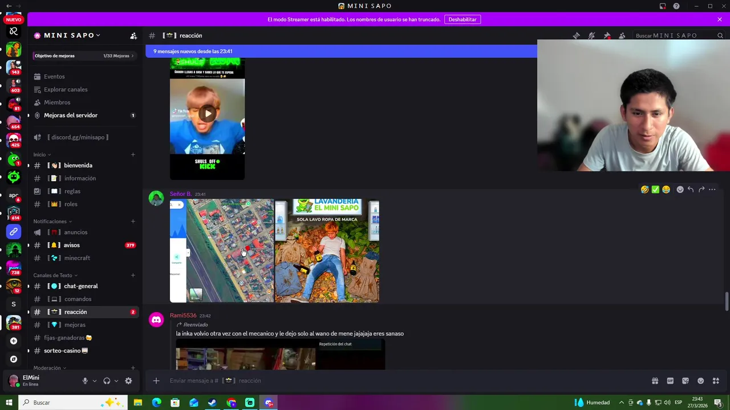Viewport: 730px width, 410px height.
Task: Reply to Señor B. message arrow
Action: [x=691, y=190]
